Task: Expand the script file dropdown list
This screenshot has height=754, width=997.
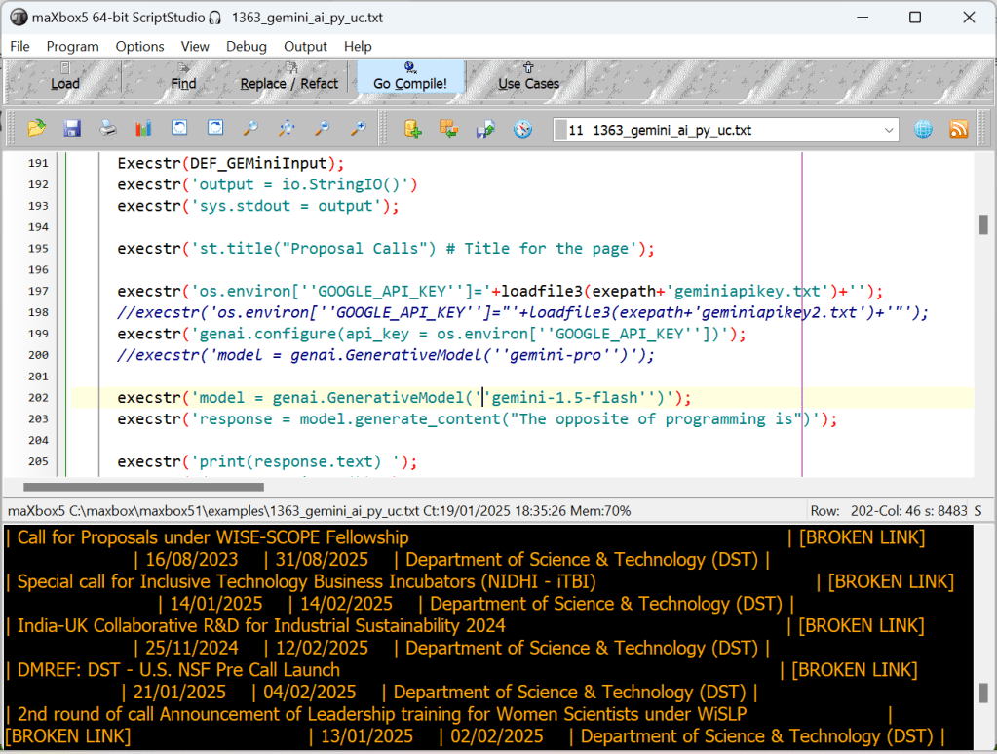Action: pyautogui.click(x=889, y=130)
